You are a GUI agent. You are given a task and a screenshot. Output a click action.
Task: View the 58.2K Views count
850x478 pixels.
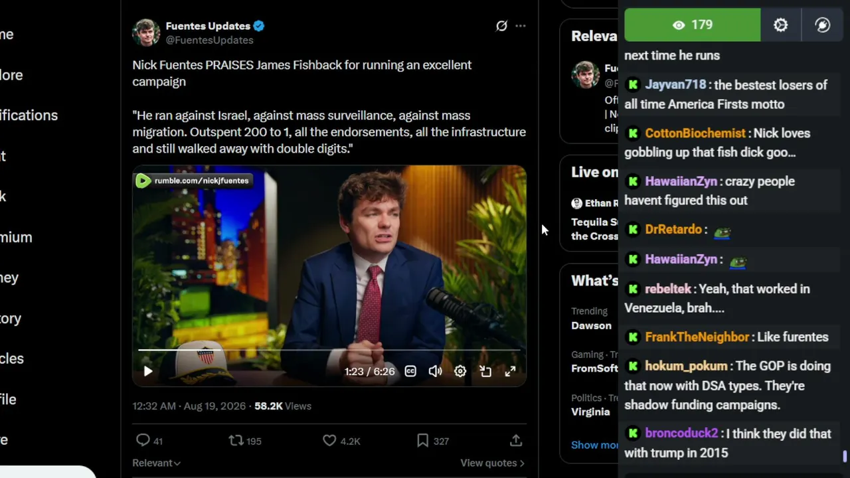283,406
